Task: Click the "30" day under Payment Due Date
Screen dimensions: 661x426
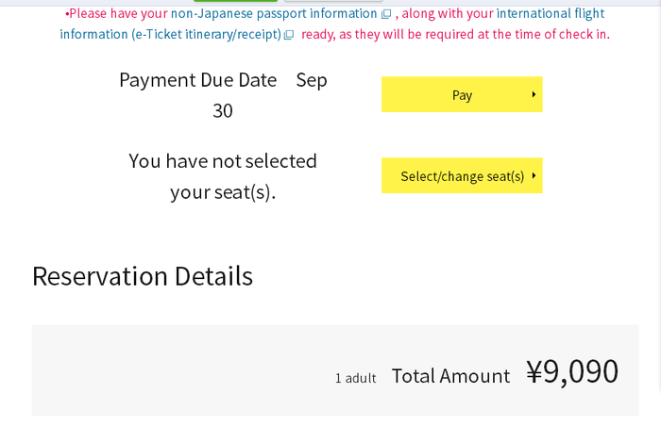Action: pyautogui.click(x=223, y=110)
